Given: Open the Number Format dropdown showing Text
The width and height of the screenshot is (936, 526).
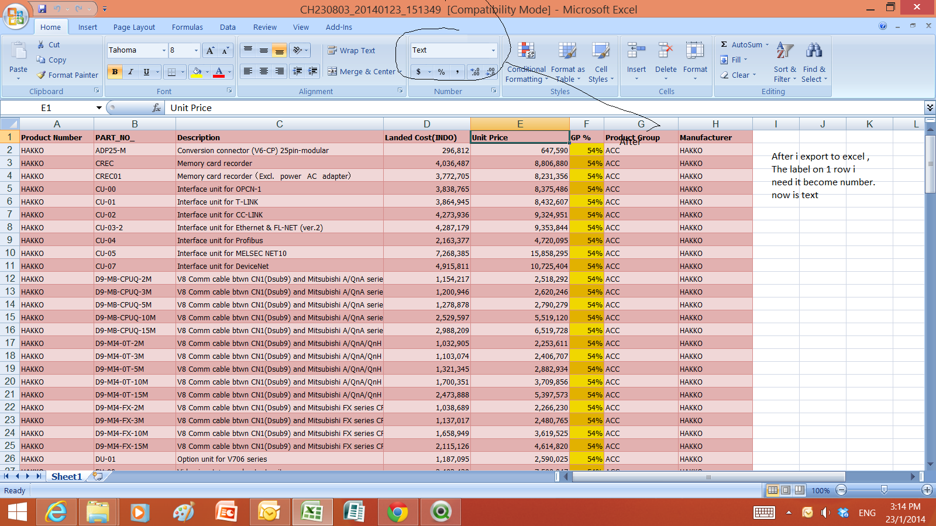Looking at the screenshot, I should pos(493,50).
